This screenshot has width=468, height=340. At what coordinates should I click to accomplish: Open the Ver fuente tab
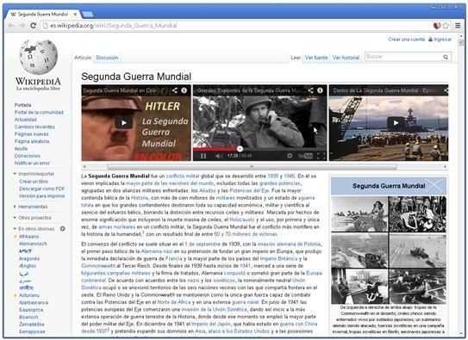tap(316, 58)
